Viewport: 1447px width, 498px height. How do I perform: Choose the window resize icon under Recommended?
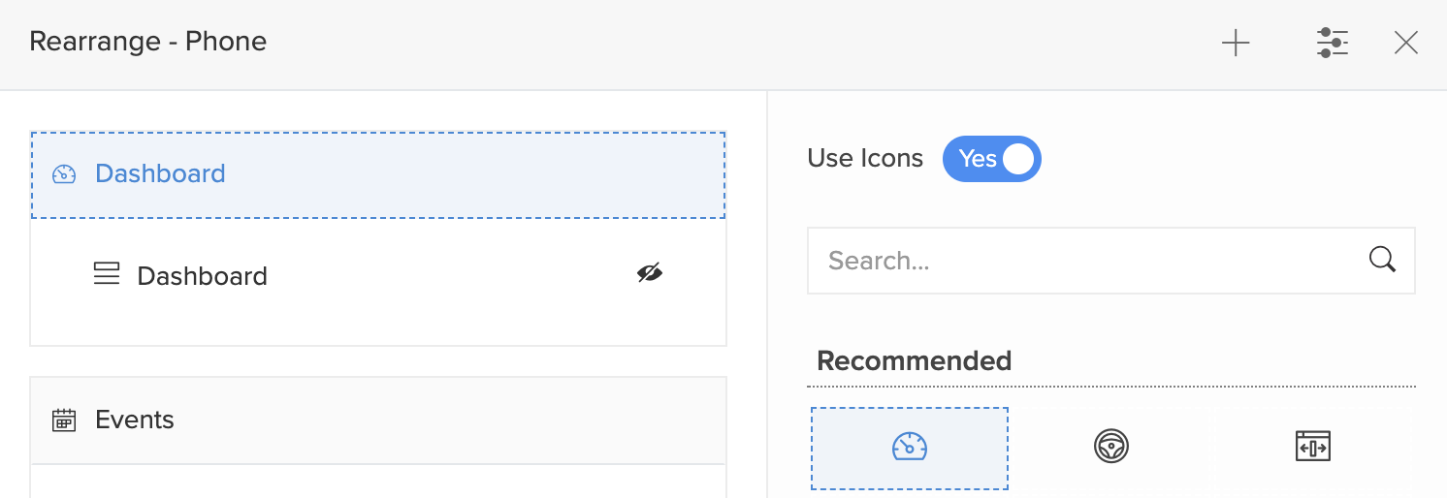pos(1312,447)
